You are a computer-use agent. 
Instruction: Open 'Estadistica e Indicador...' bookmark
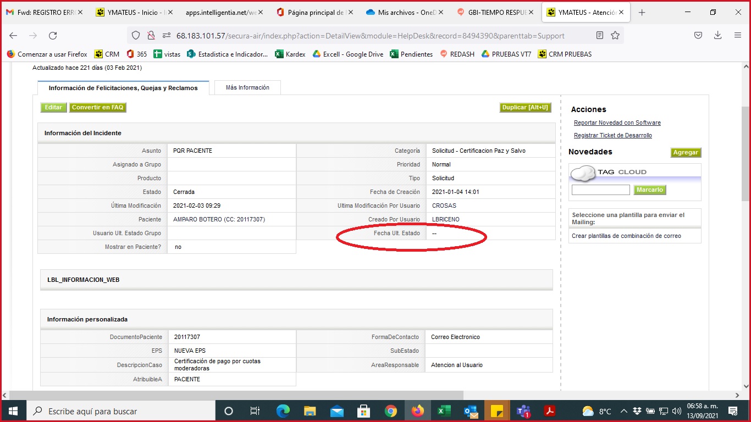227,54
